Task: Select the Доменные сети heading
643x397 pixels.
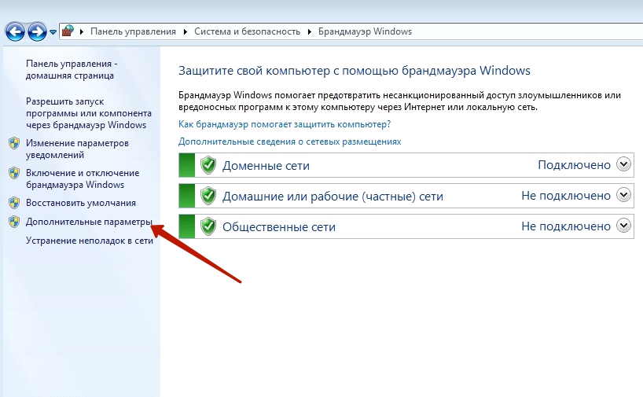Action: 266,166
